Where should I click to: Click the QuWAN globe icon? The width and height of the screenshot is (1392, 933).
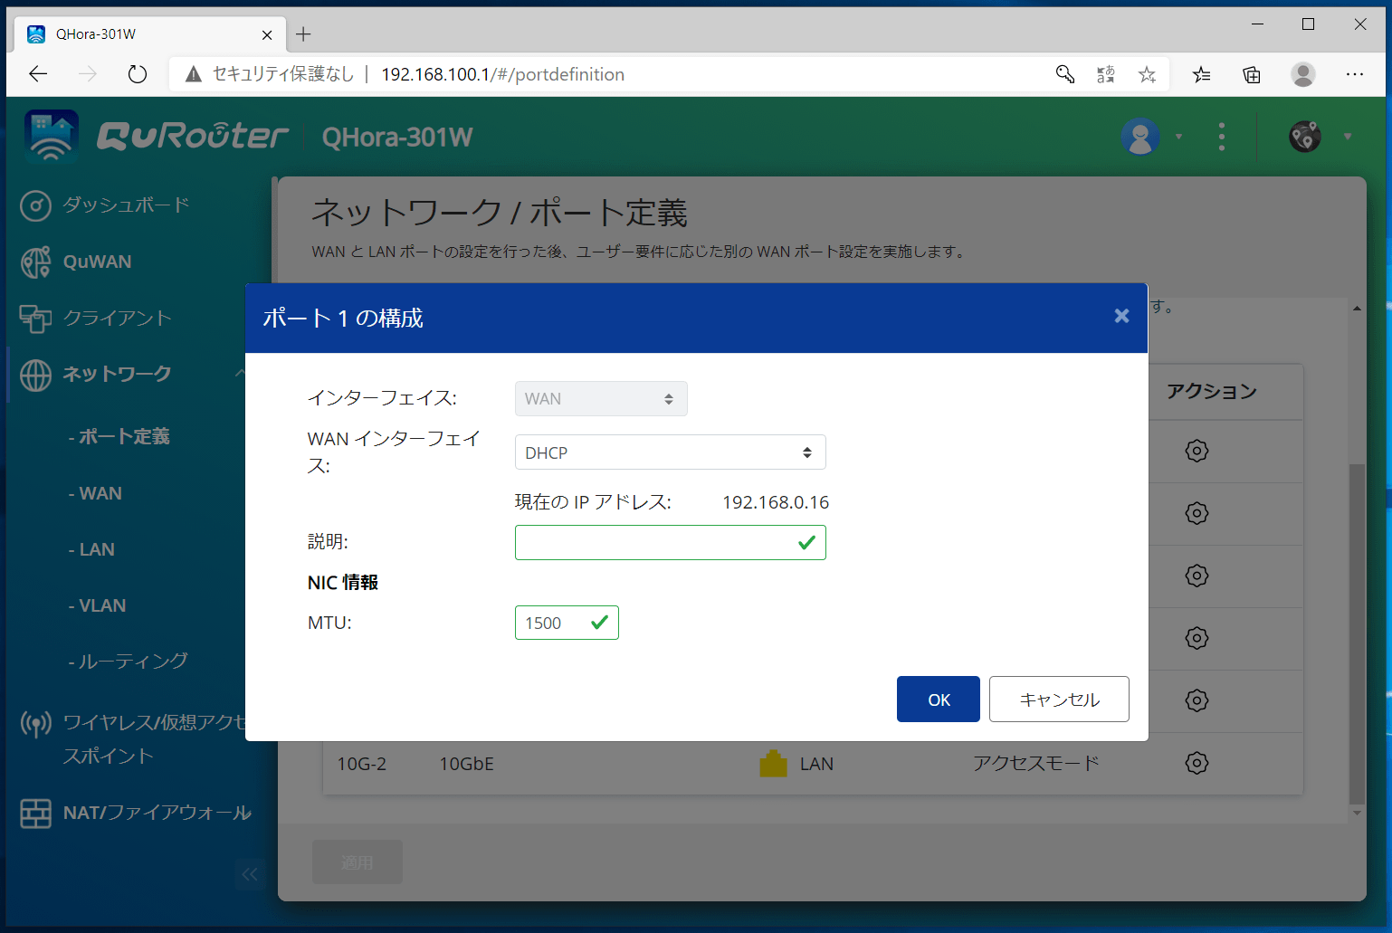[x=35, y=262]
